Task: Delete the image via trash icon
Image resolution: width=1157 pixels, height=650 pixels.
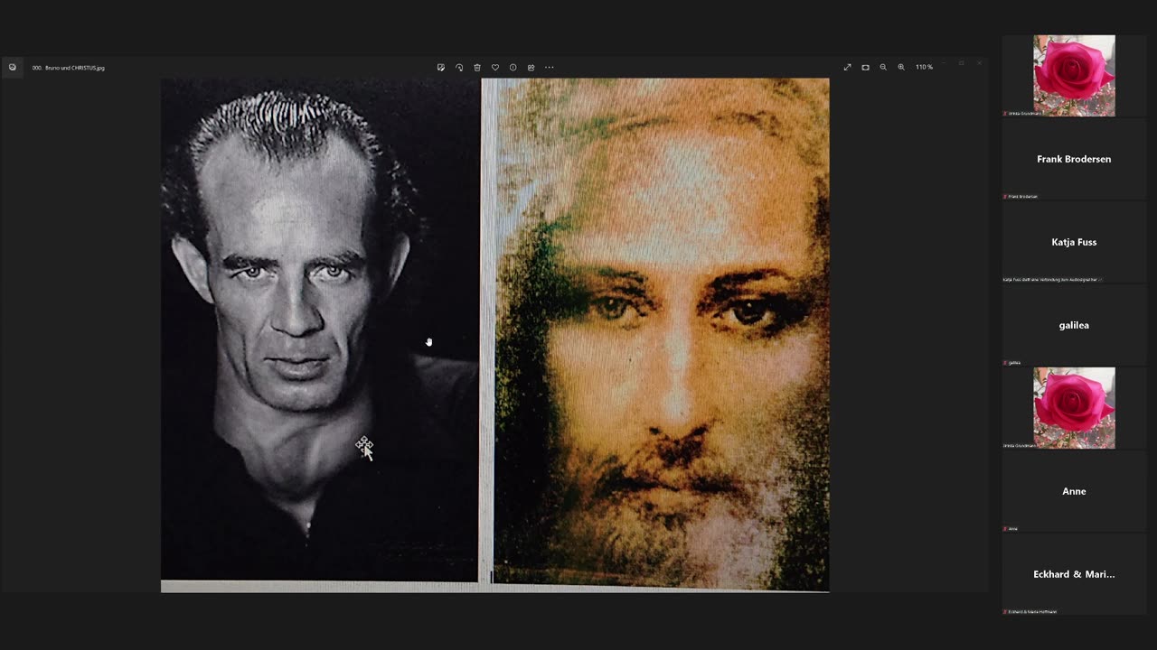Action: (477, 68)
